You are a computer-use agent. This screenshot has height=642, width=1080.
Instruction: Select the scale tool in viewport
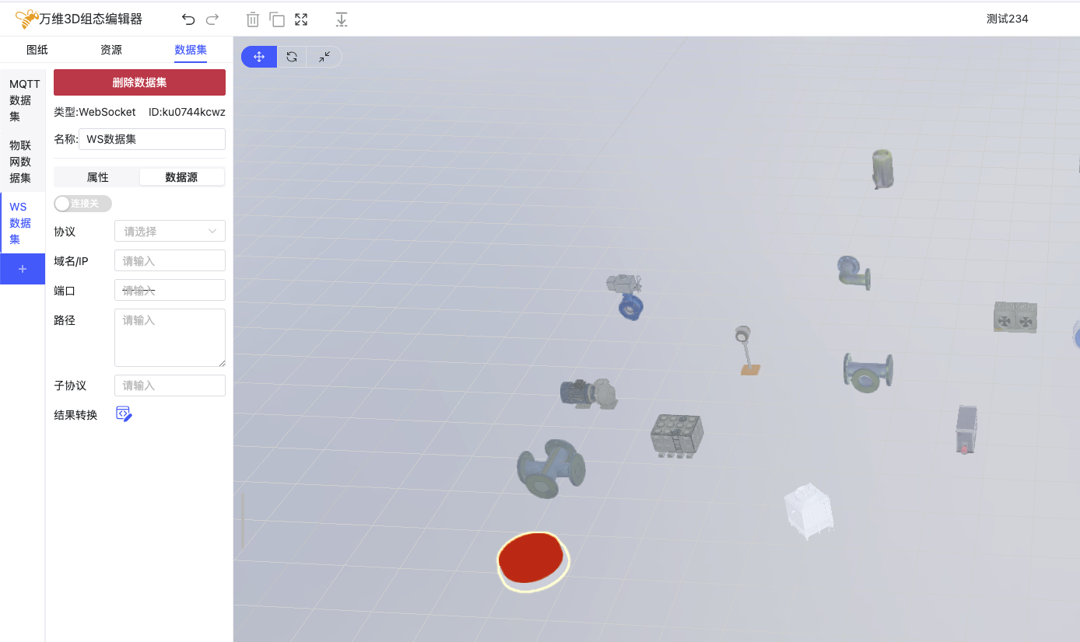click(324, 57)
